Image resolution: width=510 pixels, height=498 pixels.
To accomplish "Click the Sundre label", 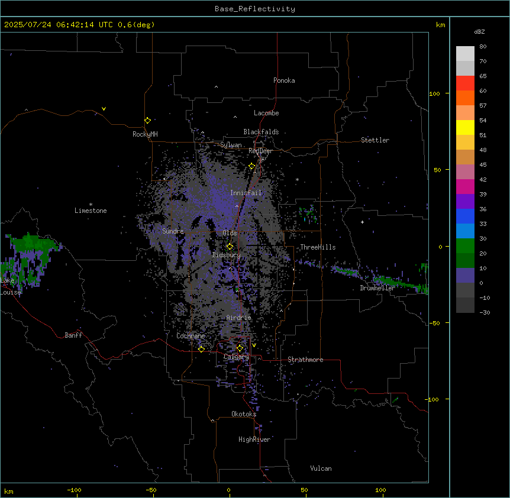I will 173,231.
